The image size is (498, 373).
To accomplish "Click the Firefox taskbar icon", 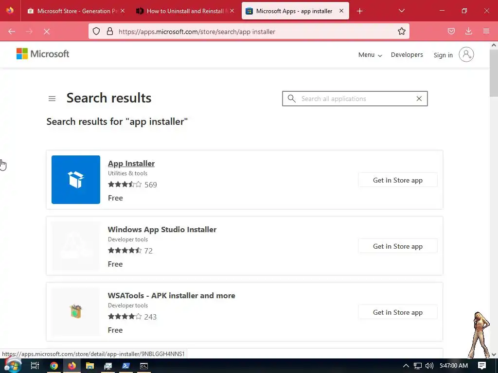I will coord(72,366).
